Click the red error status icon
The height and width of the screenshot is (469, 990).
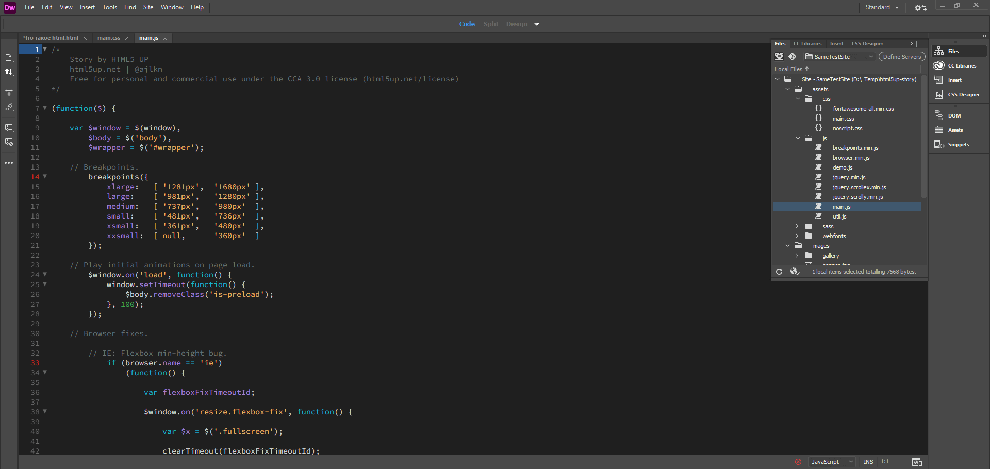pos(798,462)
